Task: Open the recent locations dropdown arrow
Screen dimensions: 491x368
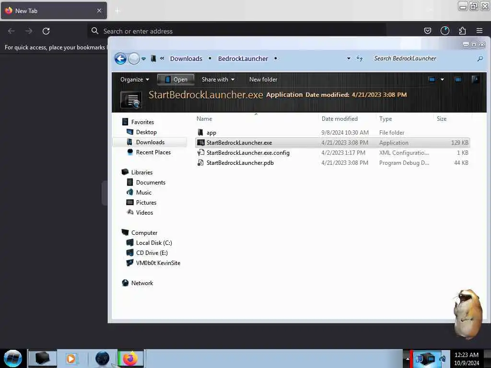Action: [x=144, y=59]
